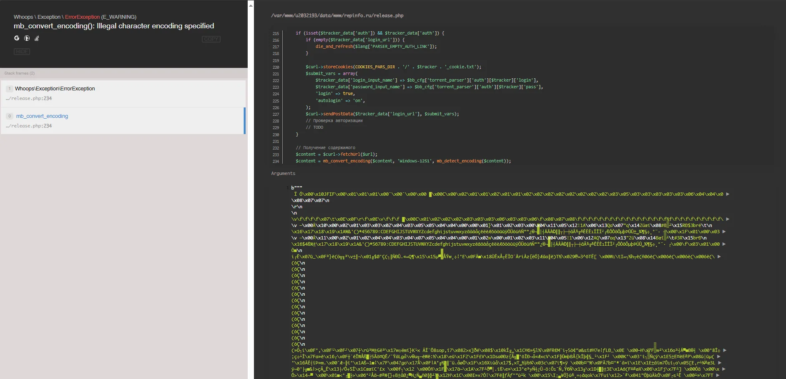This screenshot has width=786, height=379.
Task: Expand the line ending with \x00°8Î÷
Action: tap(725, 350)
